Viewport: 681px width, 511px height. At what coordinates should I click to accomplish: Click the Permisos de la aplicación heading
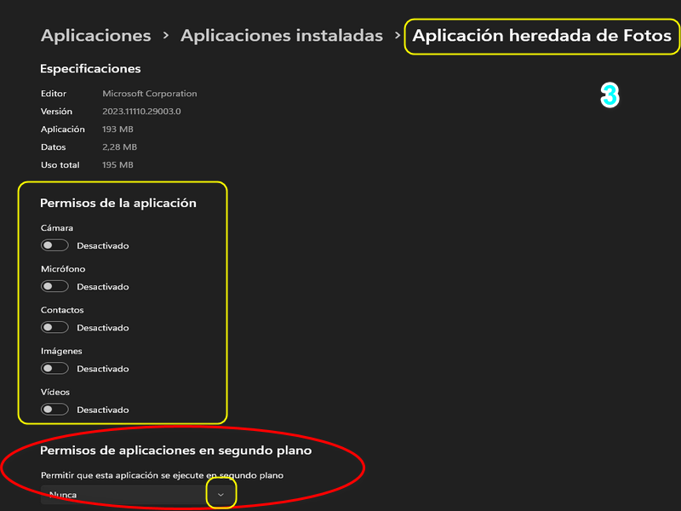click(x=118, y=203)
